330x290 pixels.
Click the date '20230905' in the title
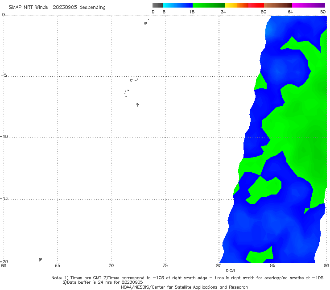coord(65,7)
